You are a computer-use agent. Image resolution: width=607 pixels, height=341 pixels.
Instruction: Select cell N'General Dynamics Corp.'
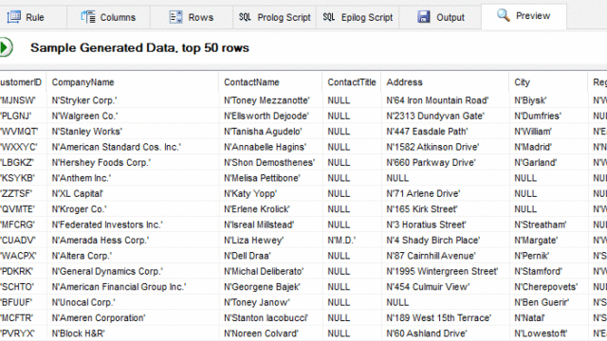click(132, 272)
